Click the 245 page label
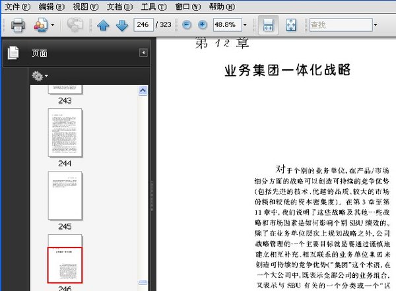396x291 pixels. pyautogui.click(x=65, y=226)
